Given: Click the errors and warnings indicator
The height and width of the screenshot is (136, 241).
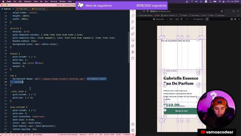Looking at the screenshot, I should click(x=27, y=134).
